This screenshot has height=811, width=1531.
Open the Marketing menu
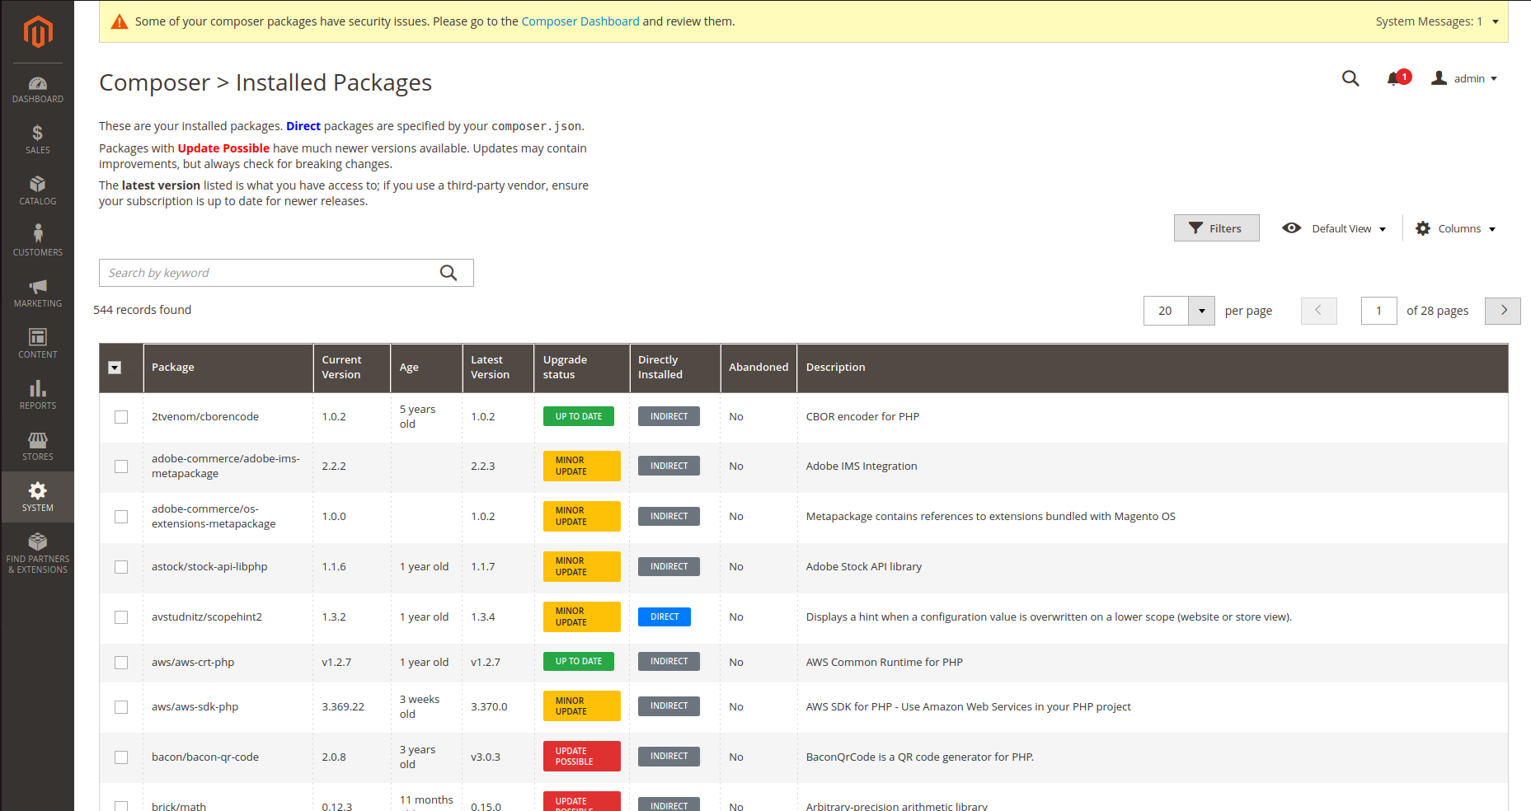click(x=38, y=293)
